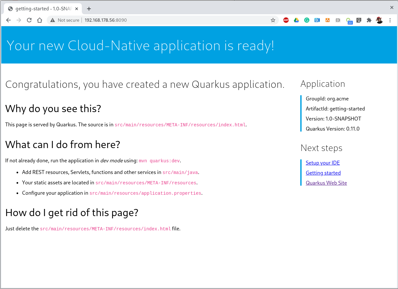Viewport: 398px width, 289px height.
Task: Click the 'Congratulations, you have created' headline
Action: tap(145, 85)
